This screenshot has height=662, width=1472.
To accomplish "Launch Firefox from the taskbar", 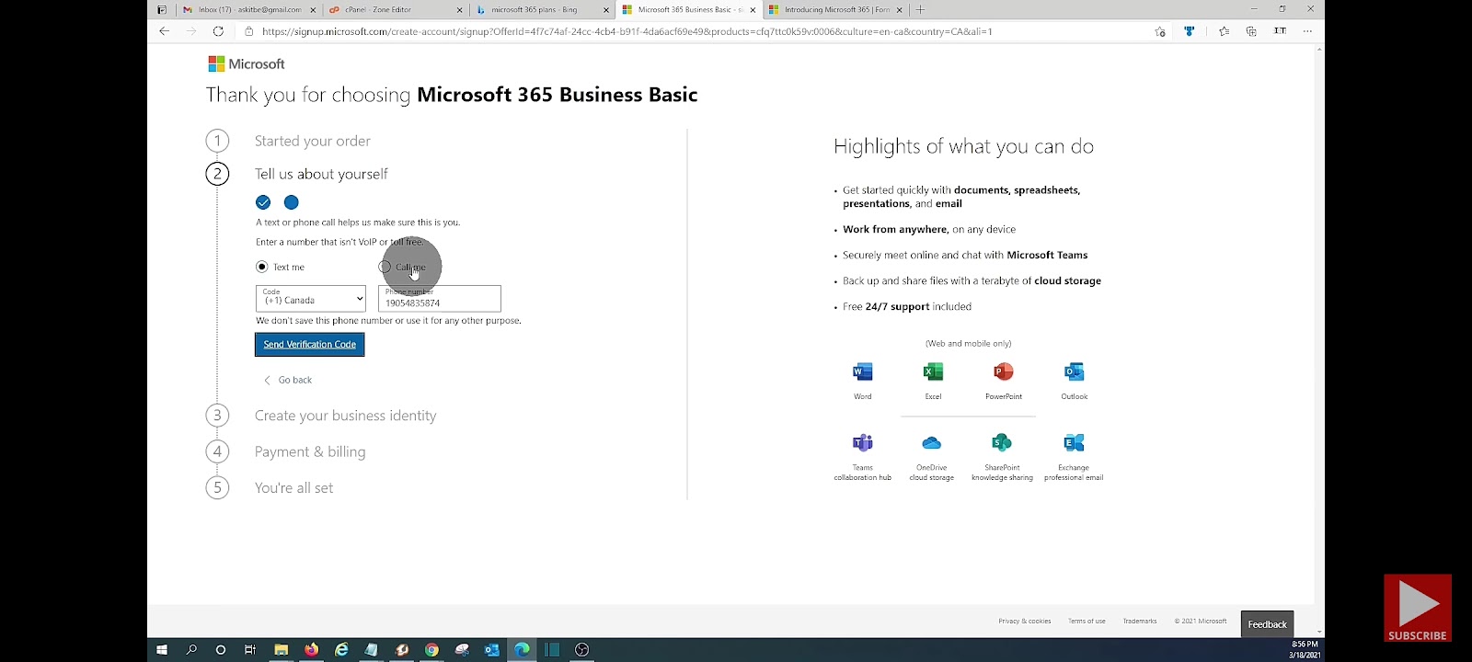I will (311, 650).
